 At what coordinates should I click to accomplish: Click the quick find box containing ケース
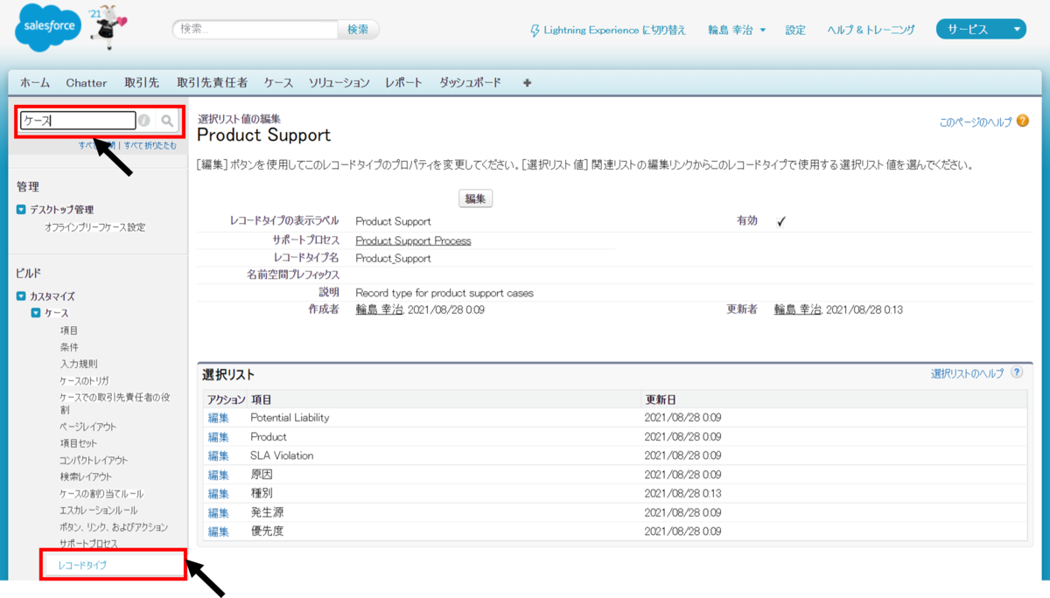point(79,121)
